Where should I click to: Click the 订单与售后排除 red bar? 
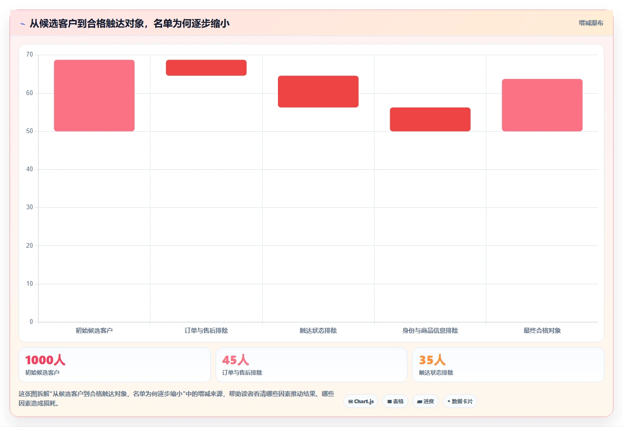pyautogui.click(x=206, y=68)
